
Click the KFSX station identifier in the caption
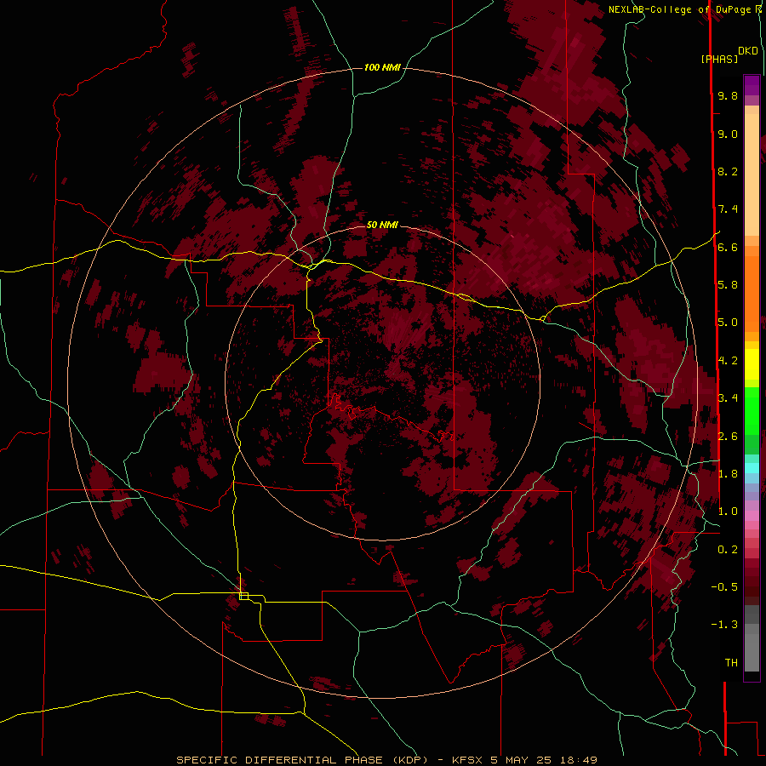(x=469, y=760)
